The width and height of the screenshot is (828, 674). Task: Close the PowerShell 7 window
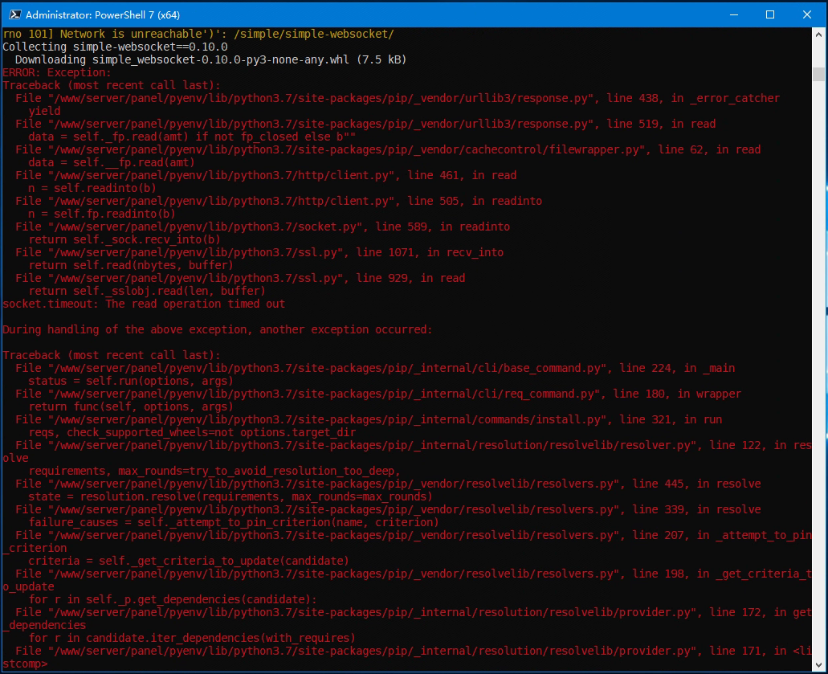[807, 14]
